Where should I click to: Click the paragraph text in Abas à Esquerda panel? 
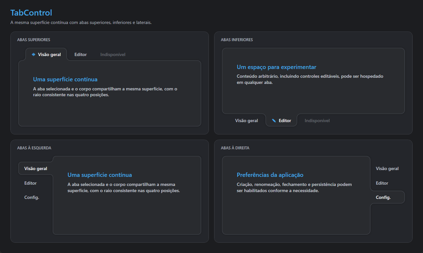124,188
